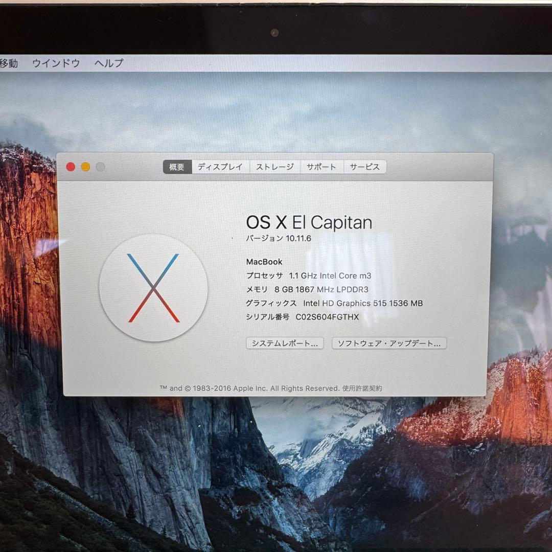Open the システムレポート panel
Viewport: 552px width, 552px height.
(x=285, y=343)
